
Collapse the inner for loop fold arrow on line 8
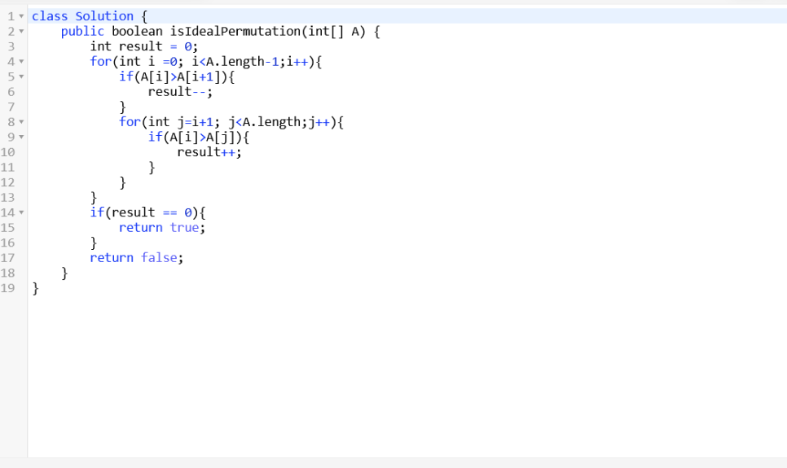click(x=21, y=122)
